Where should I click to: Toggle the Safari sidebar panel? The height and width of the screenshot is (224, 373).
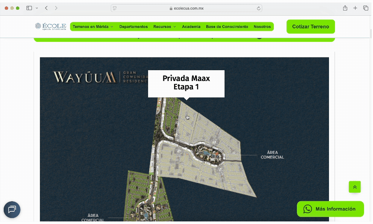(x=29, y=7)
